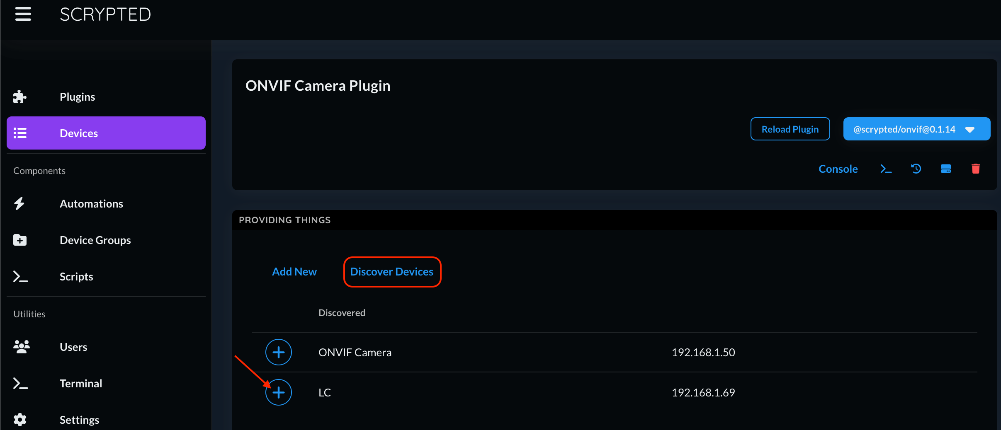Click the Plugins puzzle piece icon
The width and height of the screenshot is (1001, 430).
[x=19, y=97]
